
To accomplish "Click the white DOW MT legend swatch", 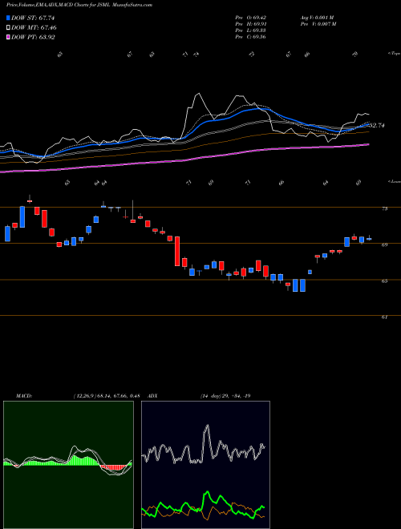I will [9, 27].
